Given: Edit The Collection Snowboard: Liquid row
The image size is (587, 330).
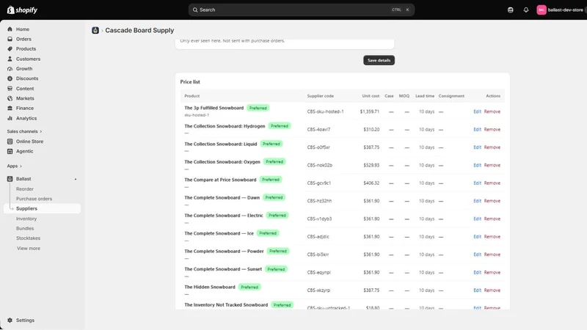Looking at the screenshot, I should point(478,147).
